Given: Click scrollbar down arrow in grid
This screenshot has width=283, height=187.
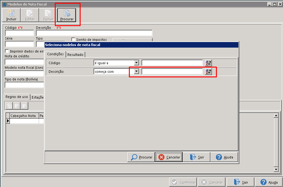Looking at the screenshot, I should [x=276, y=169].
